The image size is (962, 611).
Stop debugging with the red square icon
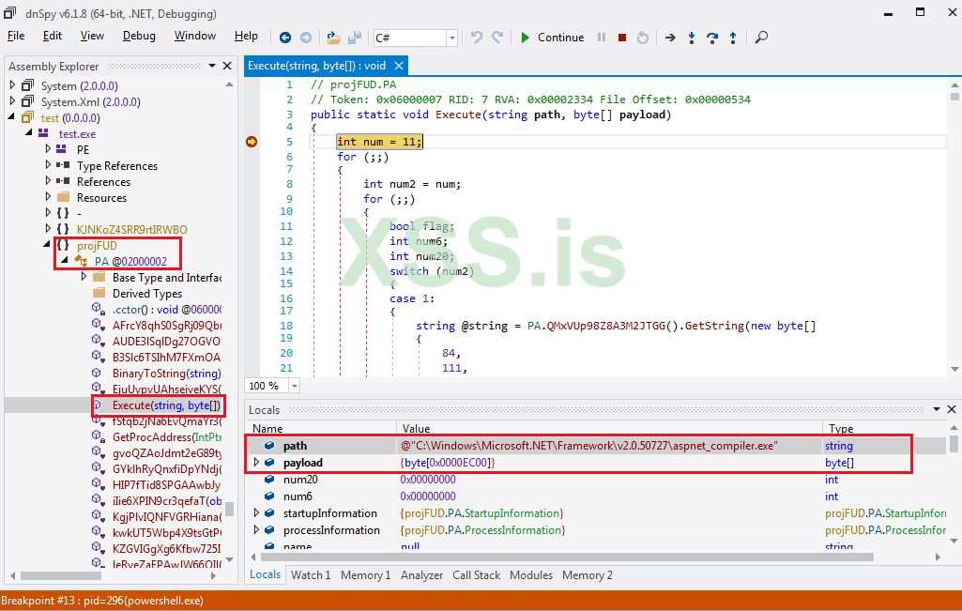(x=622, y=38)
